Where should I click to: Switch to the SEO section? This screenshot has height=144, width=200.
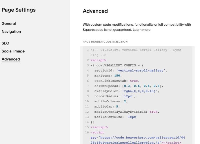[x=5, y=43]
